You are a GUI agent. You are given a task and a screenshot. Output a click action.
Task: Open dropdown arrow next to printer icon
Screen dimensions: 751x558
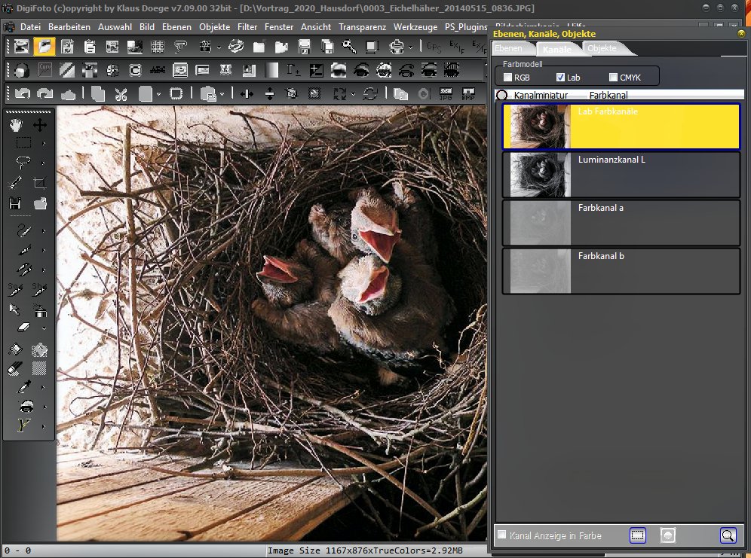[411, 47]
